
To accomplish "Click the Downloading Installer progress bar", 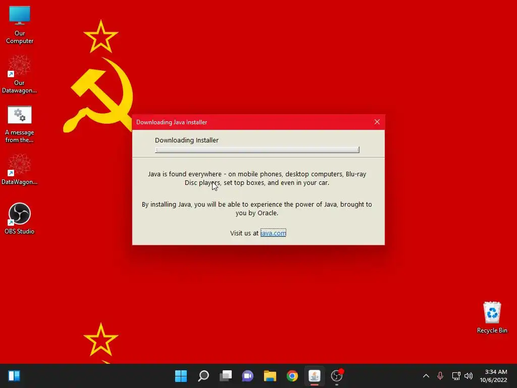I will (x=257, y=150).
